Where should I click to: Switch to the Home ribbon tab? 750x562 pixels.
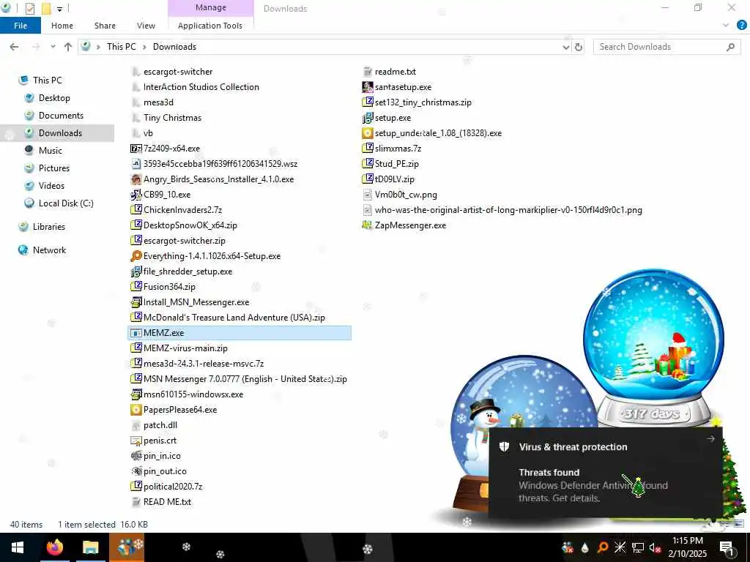coord(62,26)
